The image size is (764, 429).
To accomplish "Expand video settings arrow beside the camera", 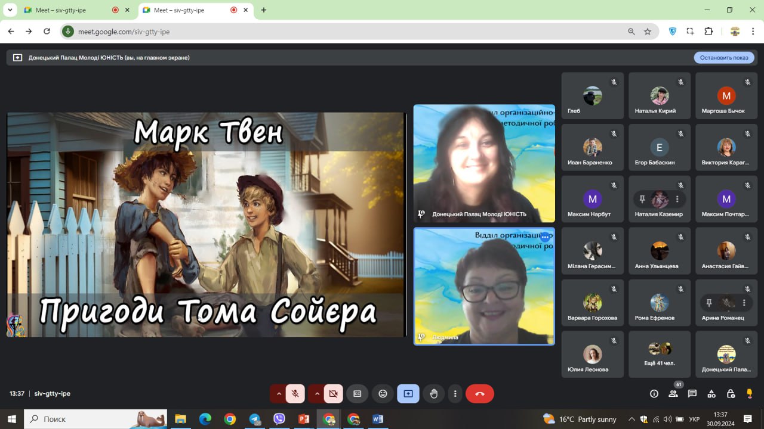I will point(317,393).
